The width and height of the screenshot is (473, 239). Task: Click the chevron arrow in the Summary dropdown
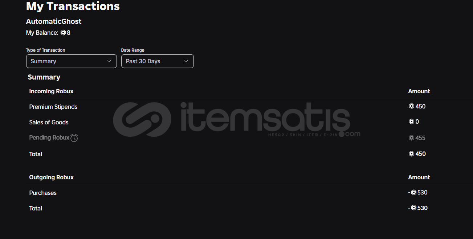(x=109, y=61)
